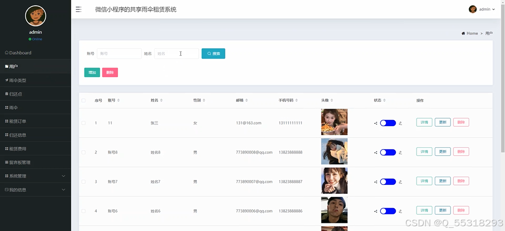Click 详情 for 姓名8 row

click(424, 151)
